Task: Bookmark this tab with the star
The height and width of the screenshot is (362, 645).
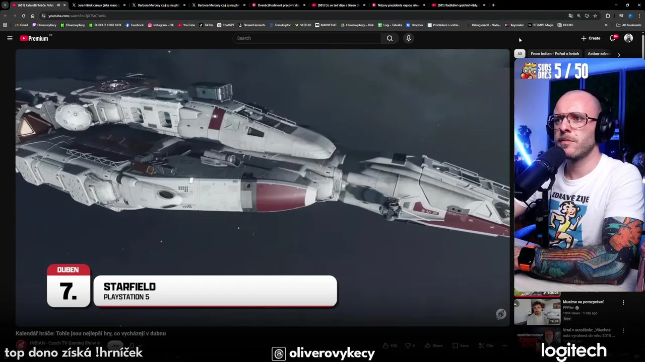Action: 595,16
